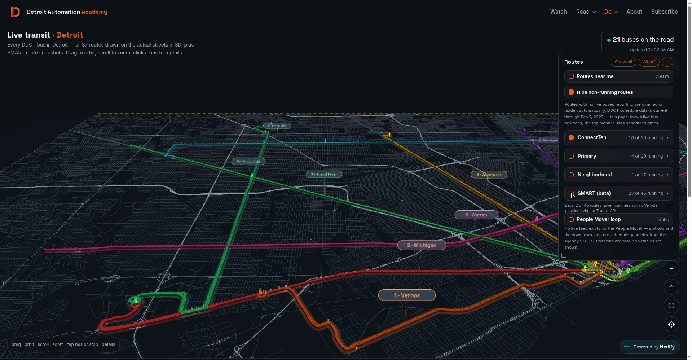Image resolution: width=692 pixels, height=360 pixels.
Task: Expand the Neighborhood route list arrow
Action: coord(667,175)
